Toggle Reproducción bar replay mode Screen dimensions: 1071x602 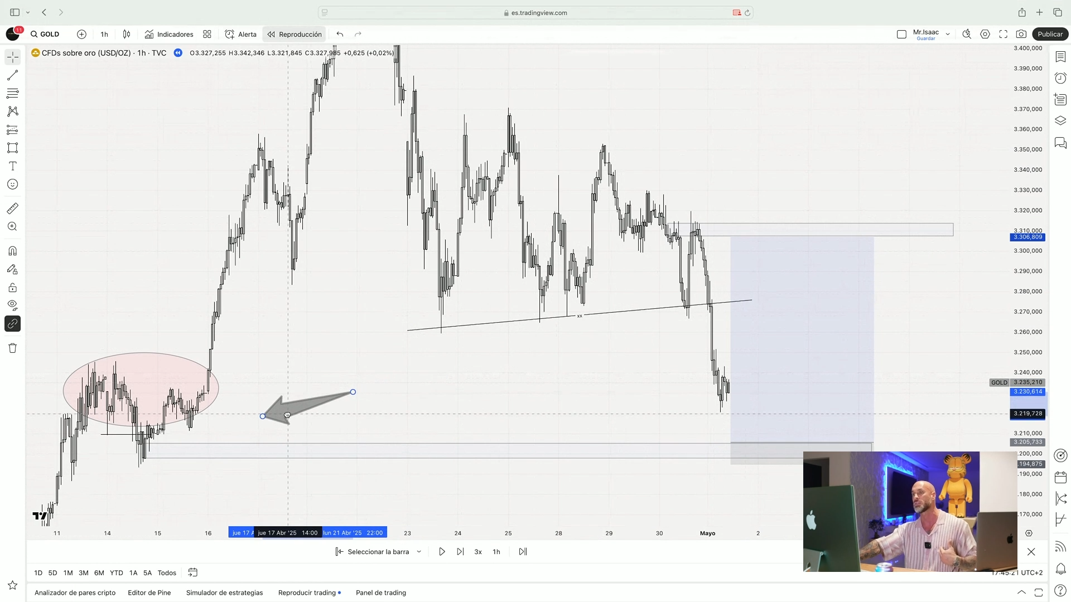pyautogui.click(x=295, y=34)
